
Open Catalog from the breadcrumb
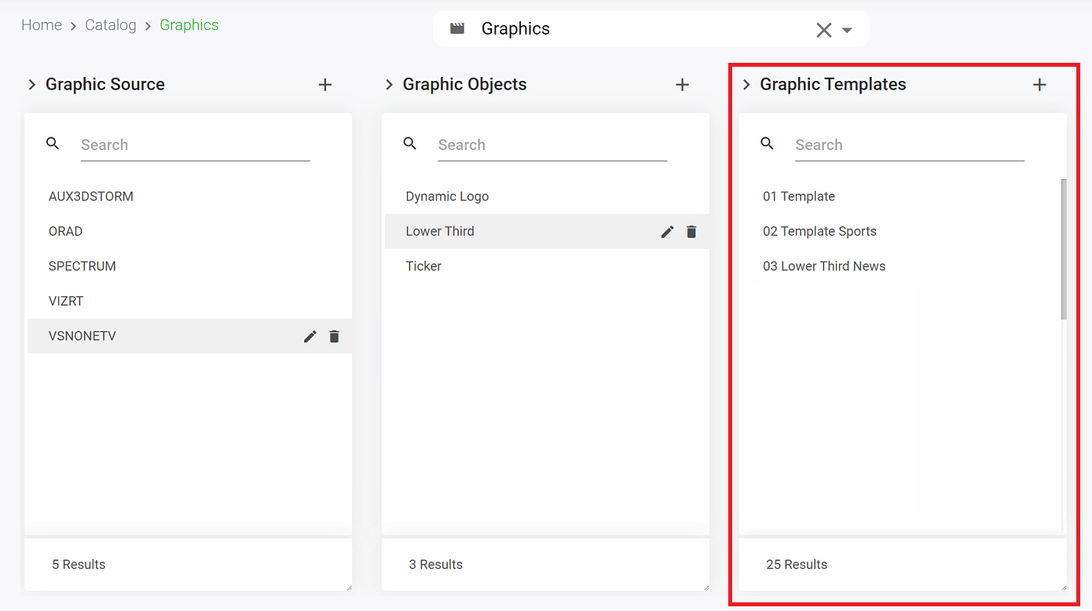point(111,25)
